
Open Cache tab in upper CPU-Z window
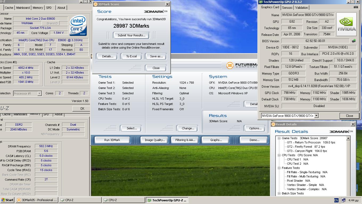pyautogui.click(x=9, y=8)
